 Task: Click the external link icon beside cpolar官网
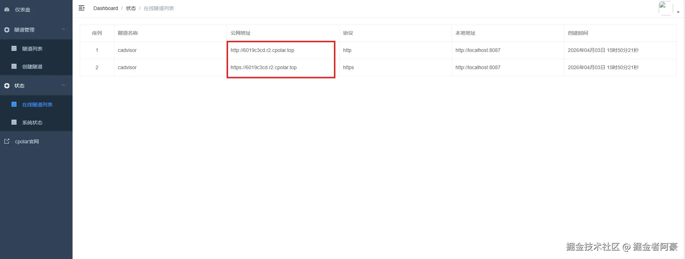[7, 141]
